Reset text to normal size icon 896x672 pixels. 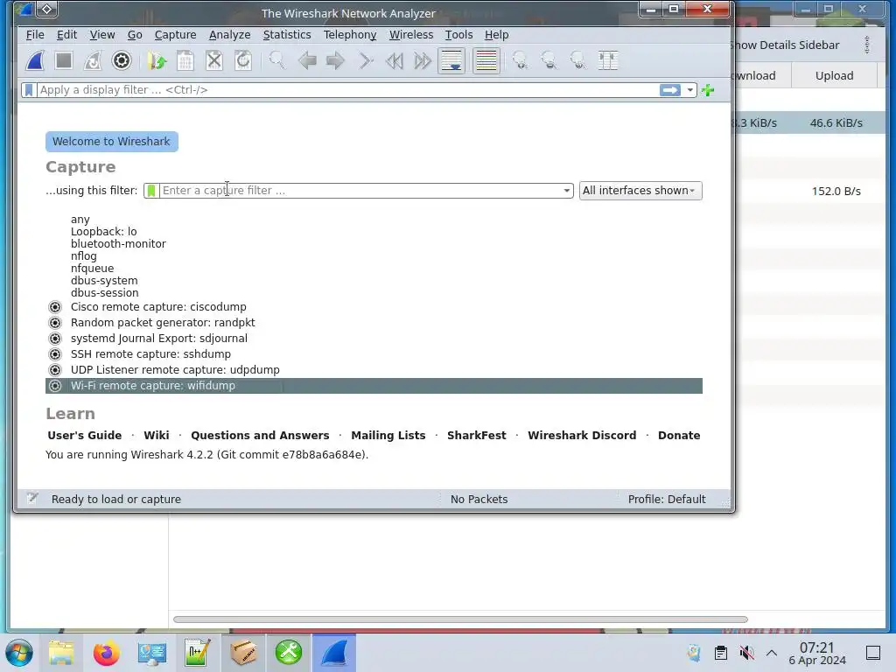click(578, 60)
